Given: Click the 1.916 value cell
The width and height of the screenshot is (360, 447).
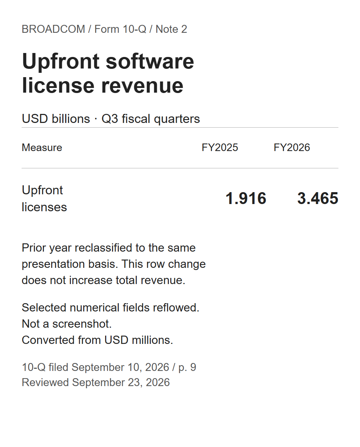Looking at the screenshot, I should click(246, 198).
